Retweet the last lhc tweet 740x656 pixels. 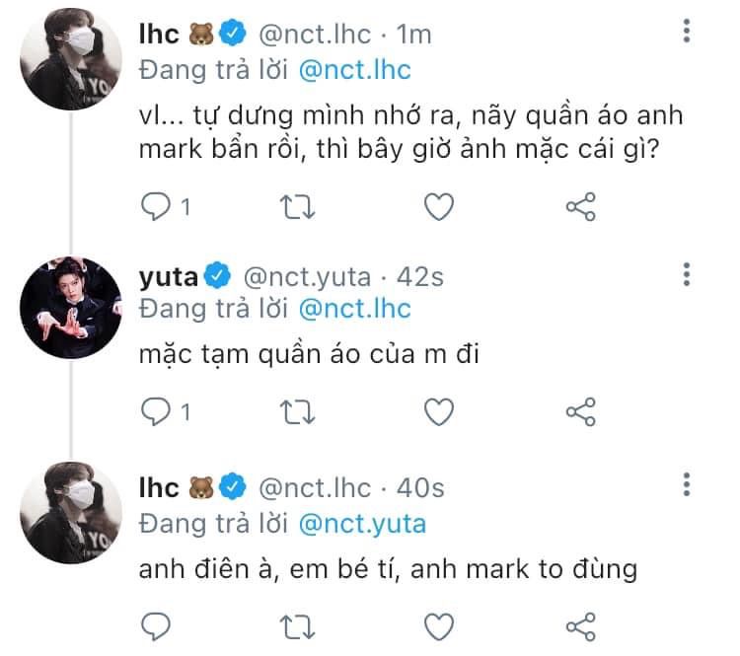click(293, 624)
